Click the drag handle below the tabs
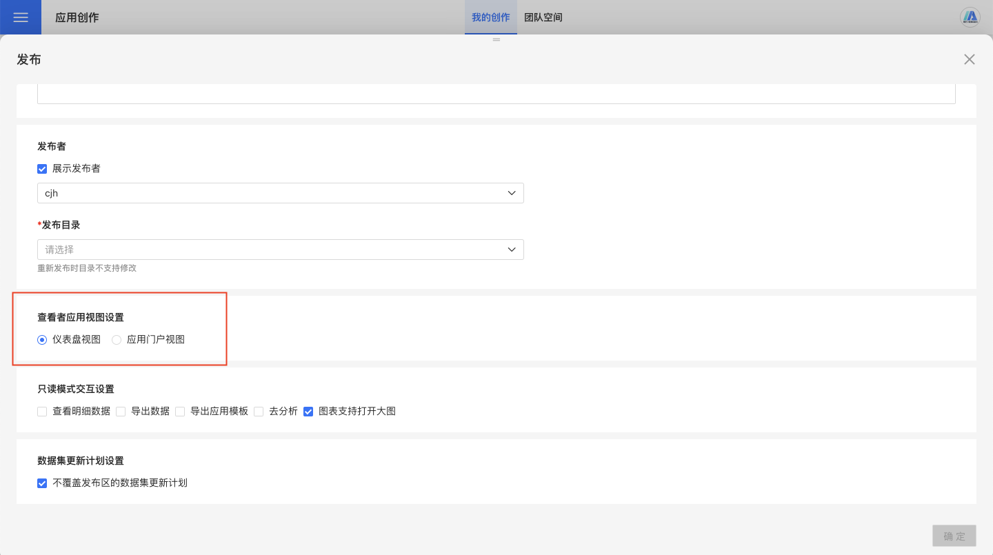The image size is (993, 555). (x=496, y=40)
